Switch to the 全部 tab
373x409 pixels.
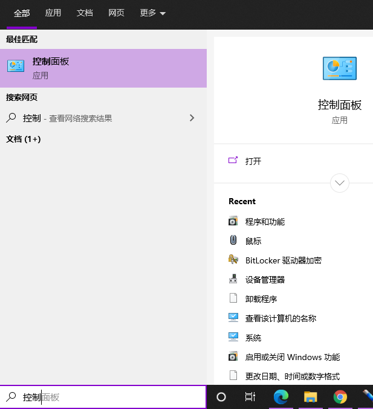click(22, 13)
